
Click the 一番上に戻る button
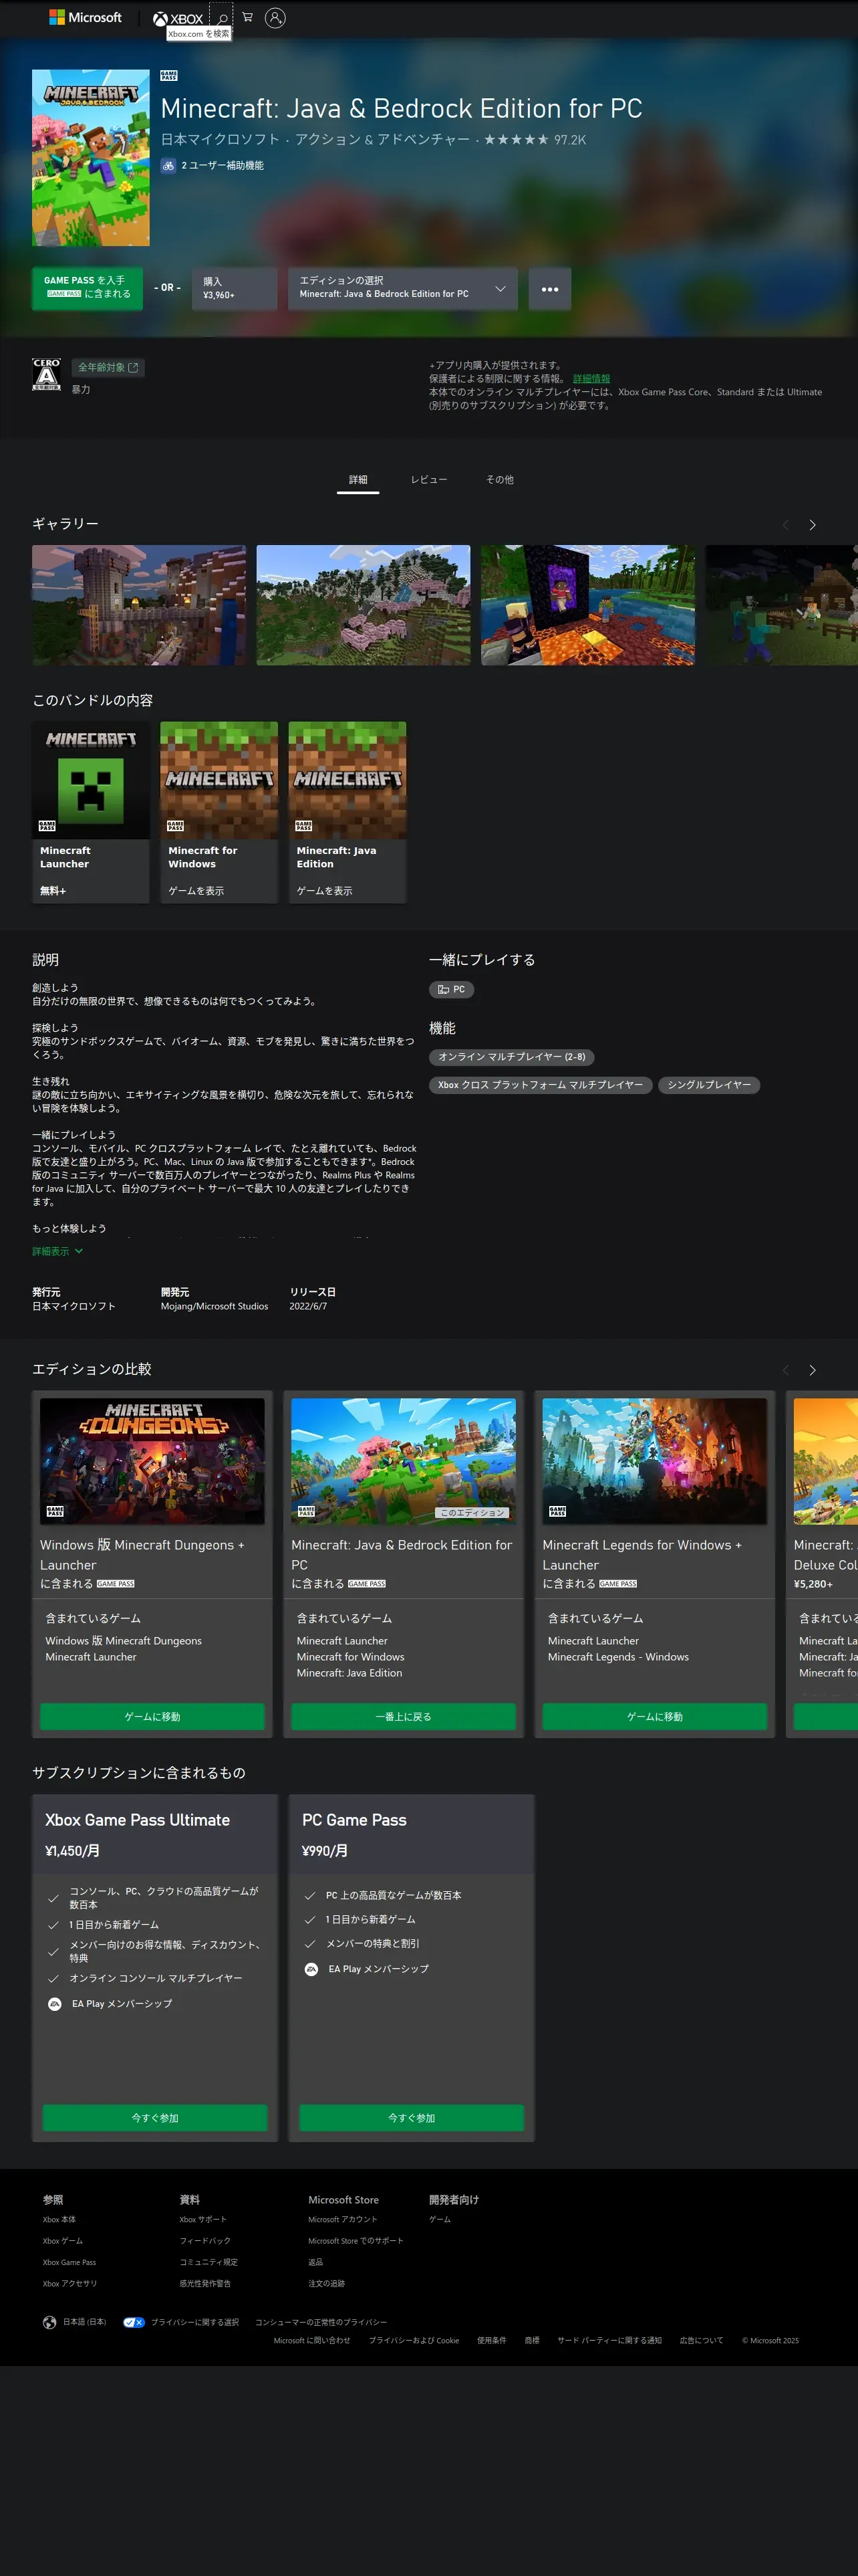point(404,1716)
